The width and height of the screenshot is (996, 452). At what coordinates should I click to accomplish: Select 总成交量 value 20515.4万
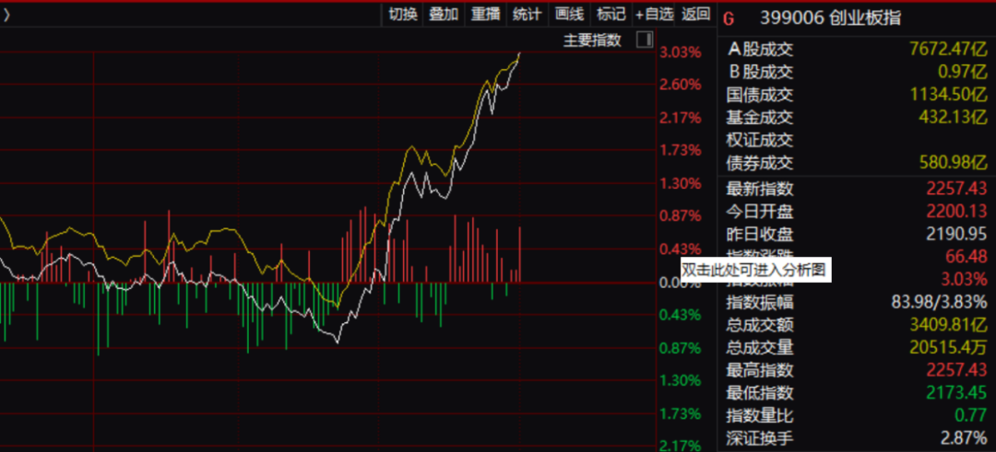click(949, 347)
